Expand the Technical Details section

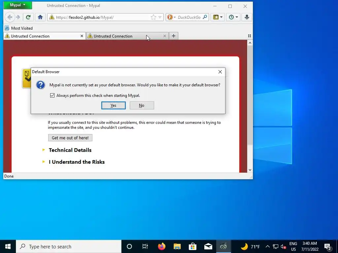70,150
